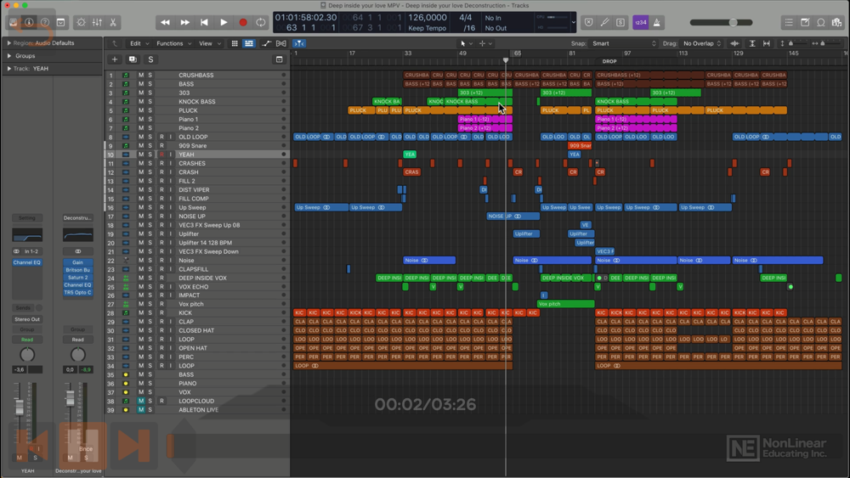Click the Catch Playhead button
The width and height of the screenshot is (850, 478).
click(298, 43)
